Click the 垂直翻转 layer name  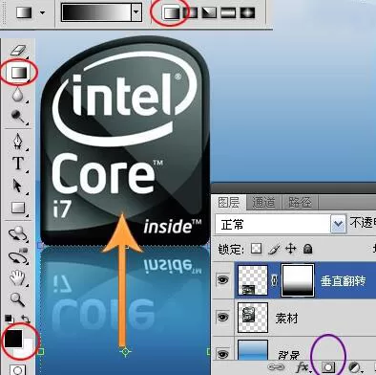(x=343, y=281)
